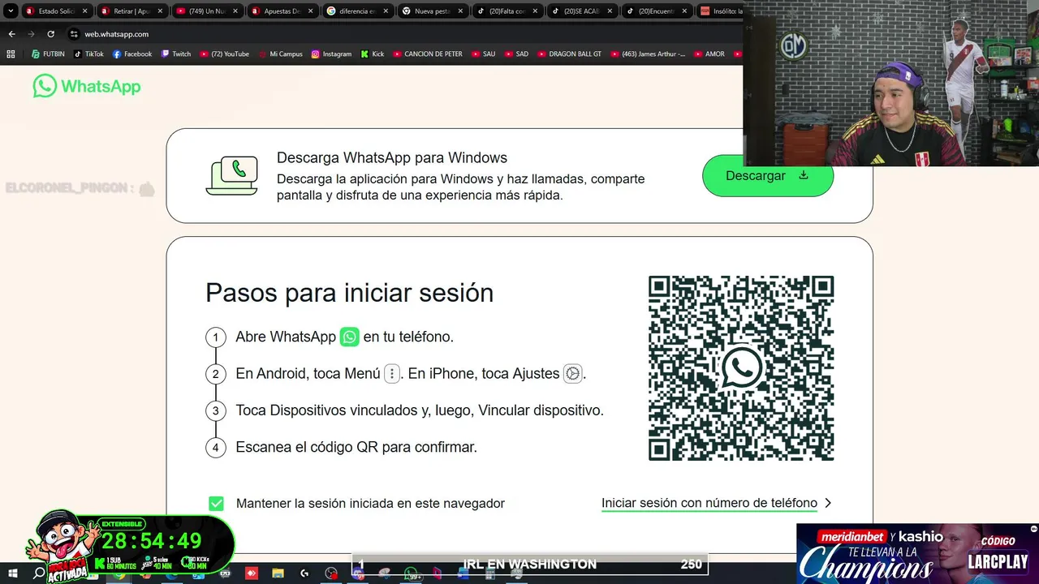
Task: Click the Descargar download button
Action: (x=767, y=176)
